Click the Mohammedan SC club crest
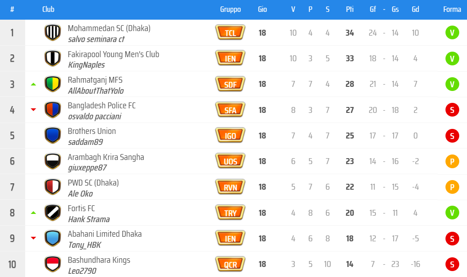 (x=53, y=32)
